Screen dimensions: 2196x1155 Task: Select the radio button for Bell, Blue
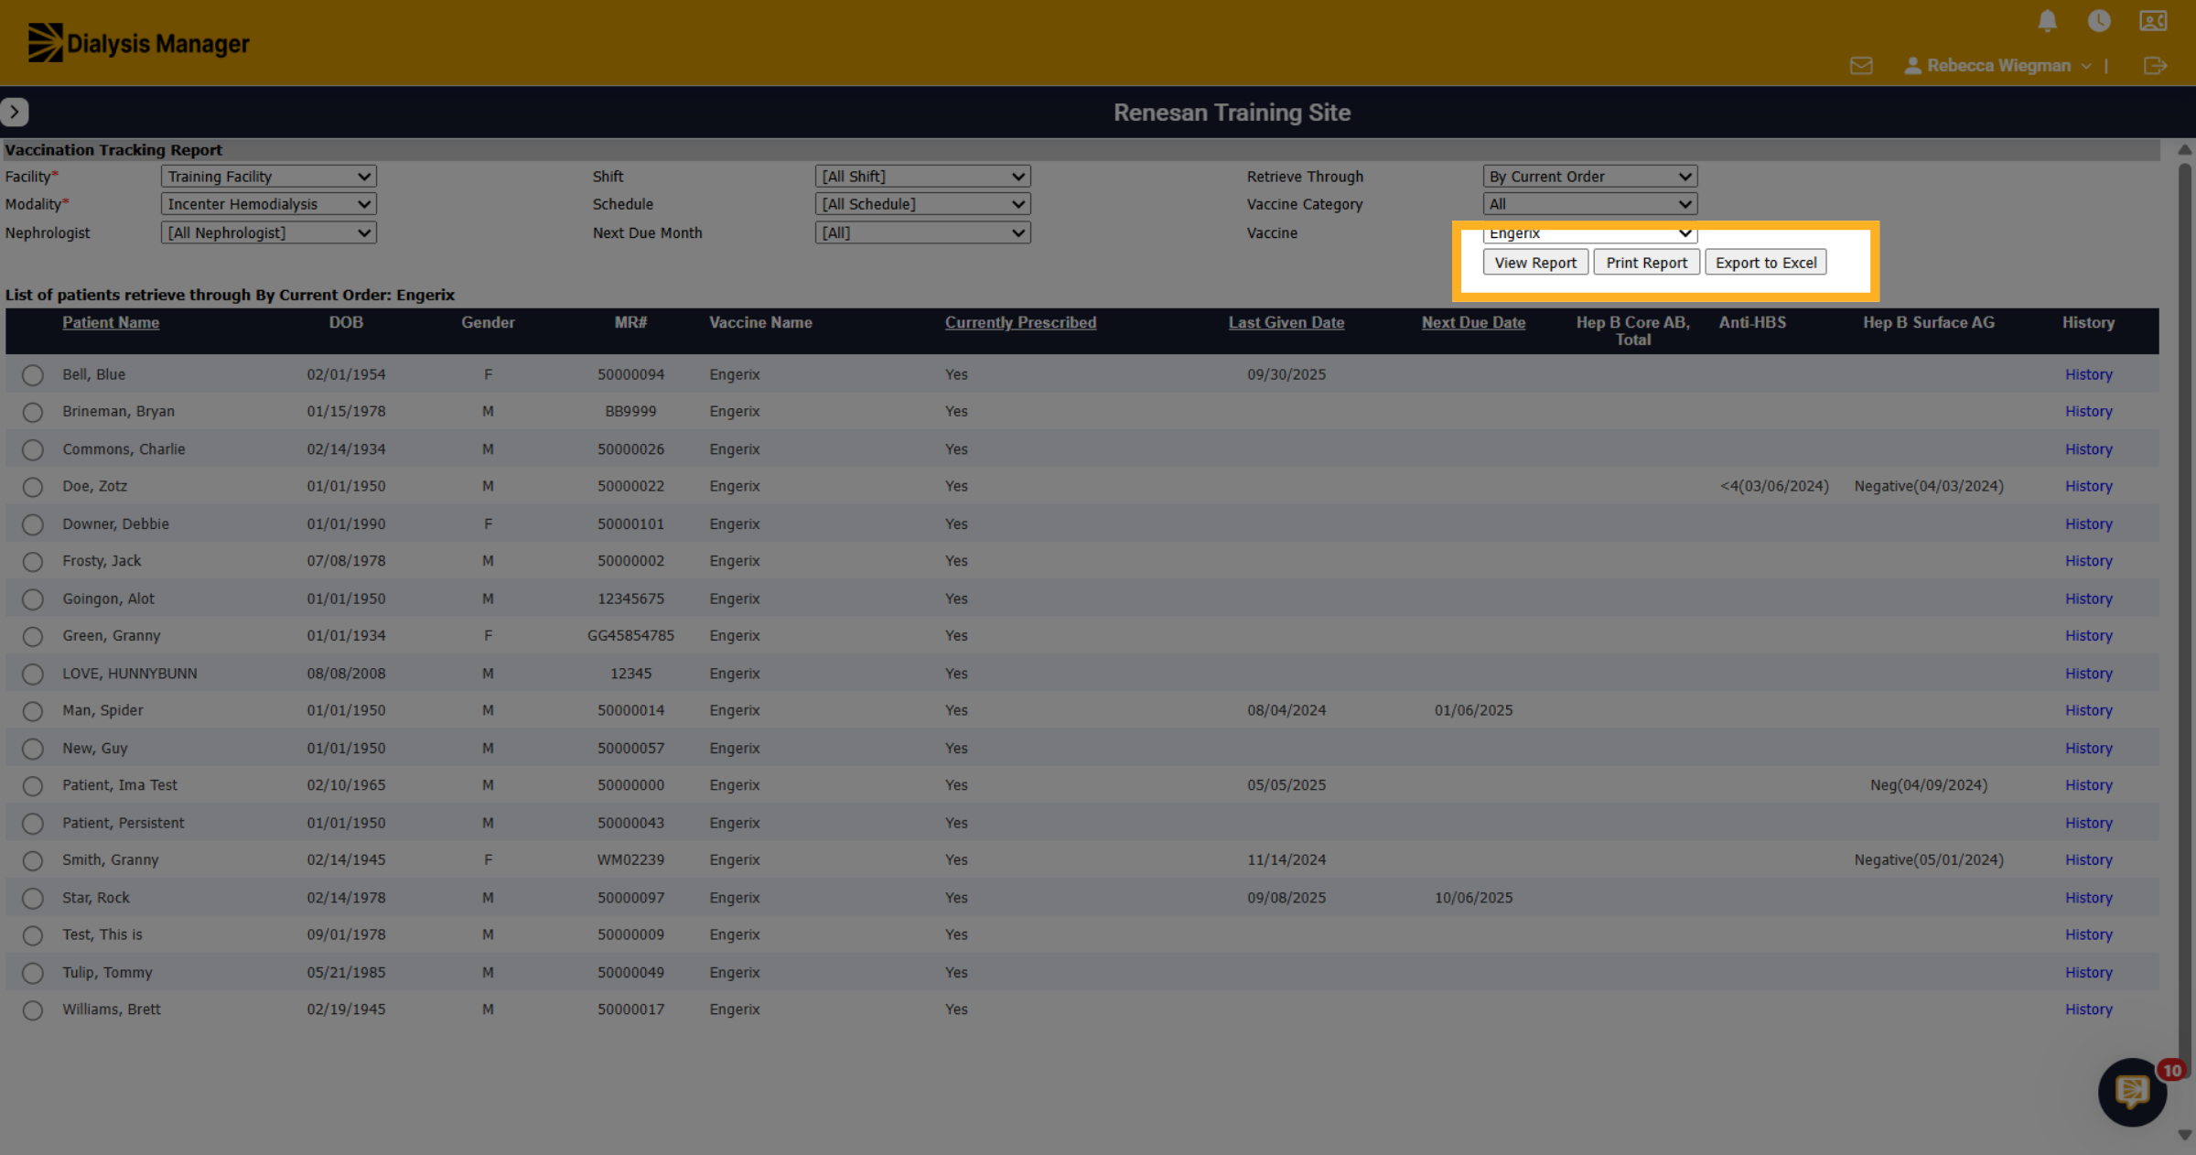coord(33,375)
